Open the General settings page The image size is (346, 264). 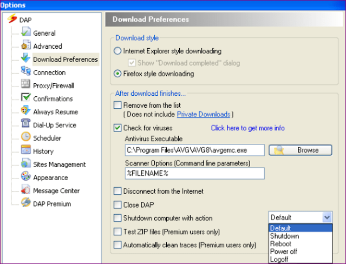tap(44, 33)
